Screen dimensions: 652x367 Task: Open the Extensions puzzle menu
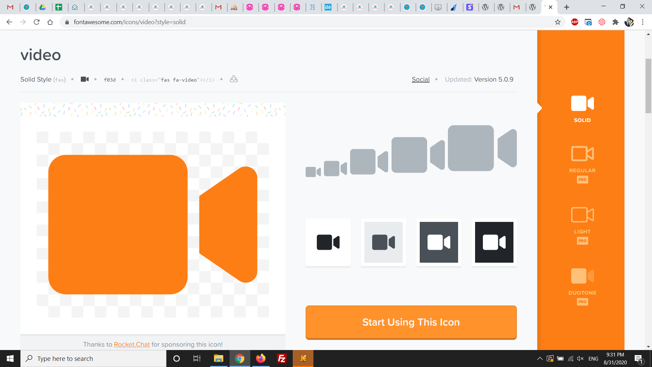pos(615,22)
